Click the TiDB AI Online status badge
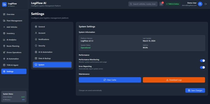This screenshot has width=210, height=104. (x=173, y=4)
